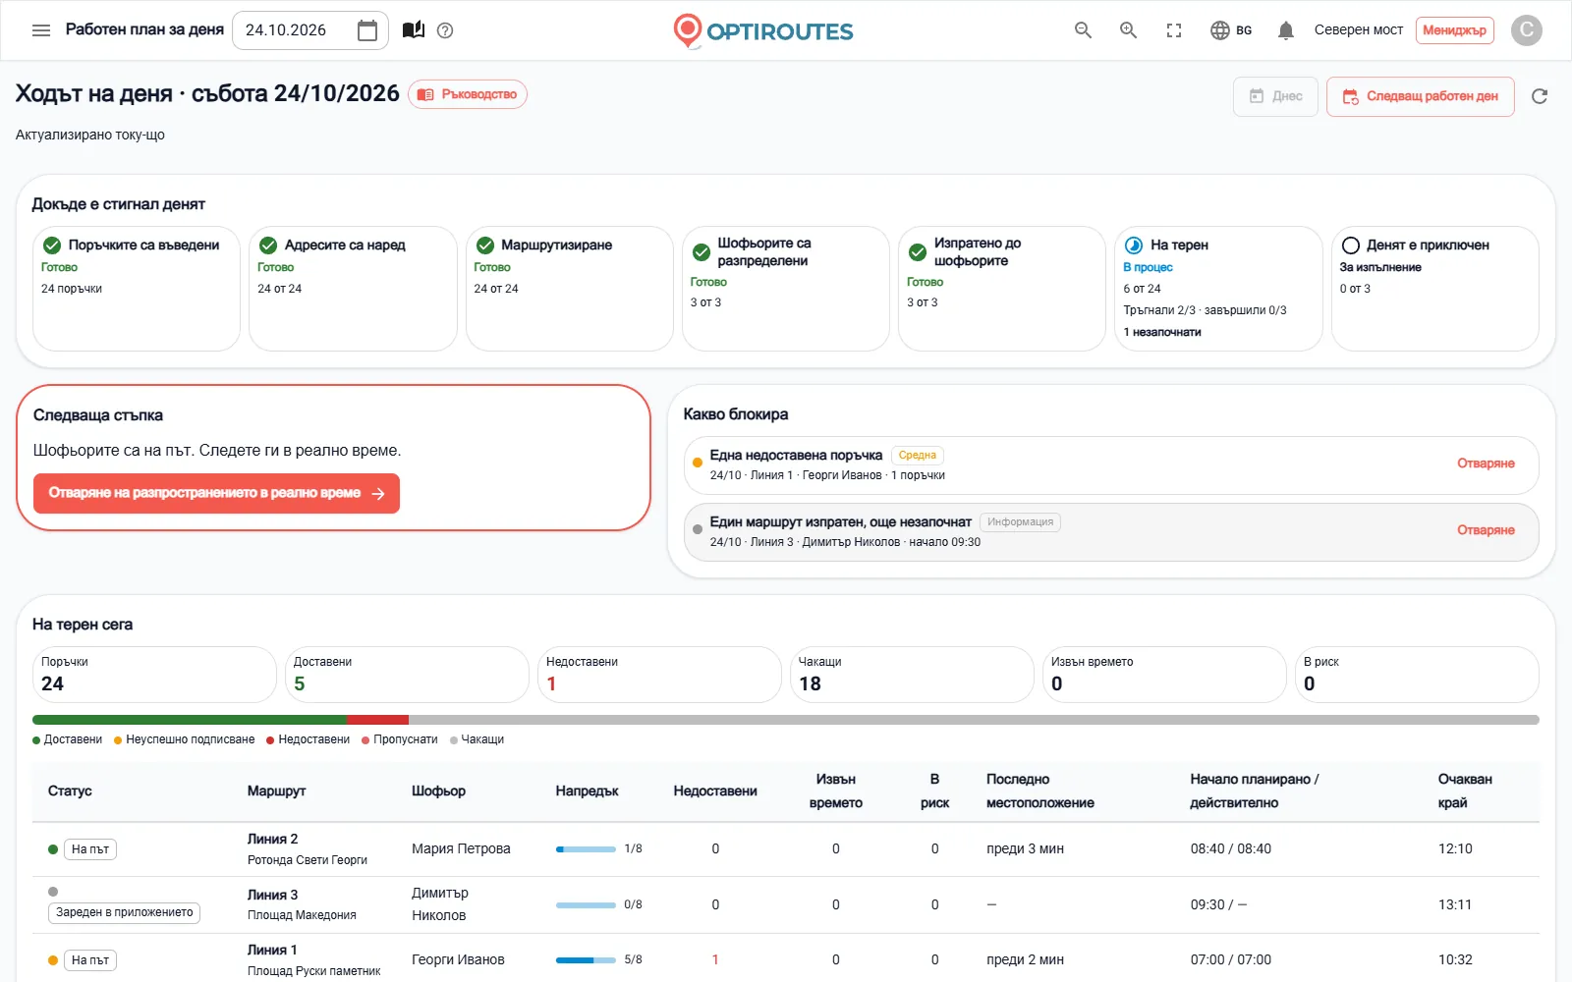Image resolution: width=1572 pixels, height=982 pixels.
Task: Refresh the day progress page
Action: coord(1540,96)
